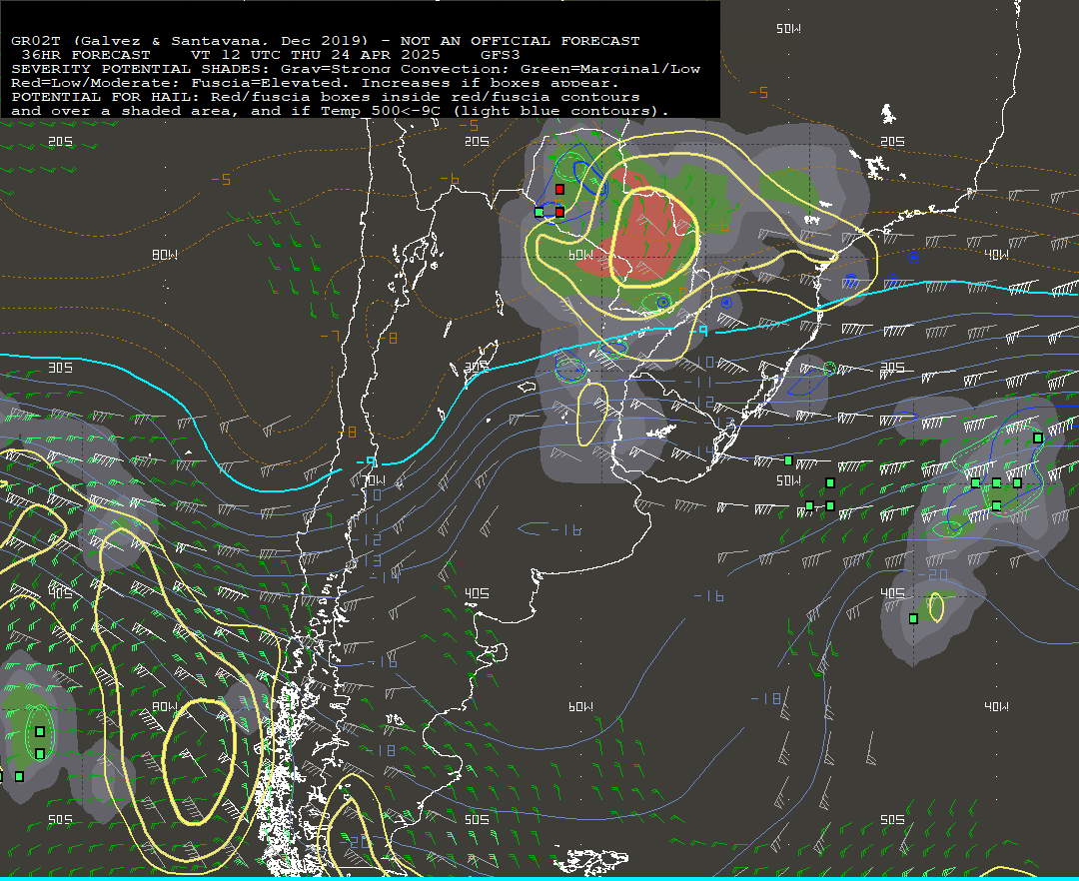Click the cyan -9 label over Uruguay region
The width and height of the screenshot is (1079, 881).
tap(699, 332)
